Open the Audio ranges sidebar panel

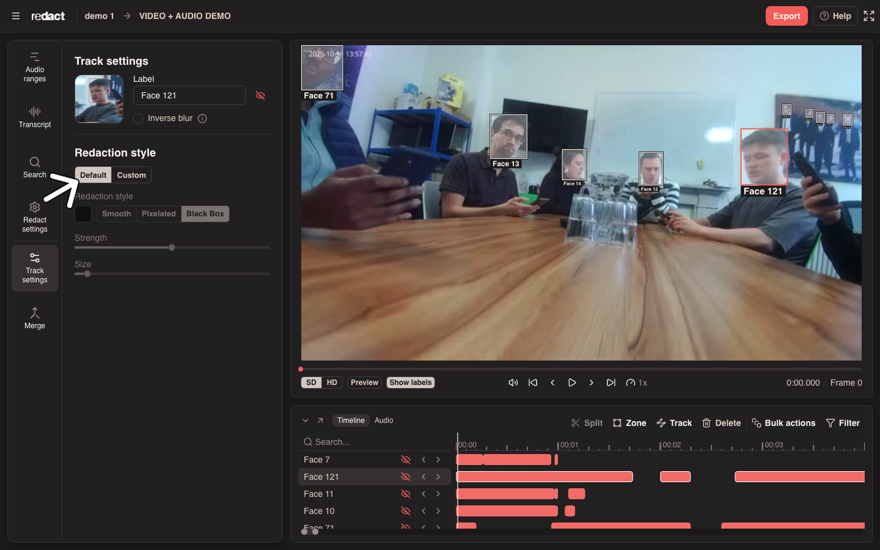click(x=35, y=67)
